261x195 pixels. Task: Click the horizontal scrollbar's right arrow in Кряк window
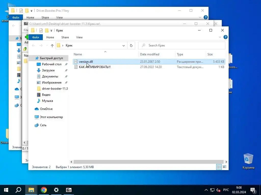[x=226, y=162]
